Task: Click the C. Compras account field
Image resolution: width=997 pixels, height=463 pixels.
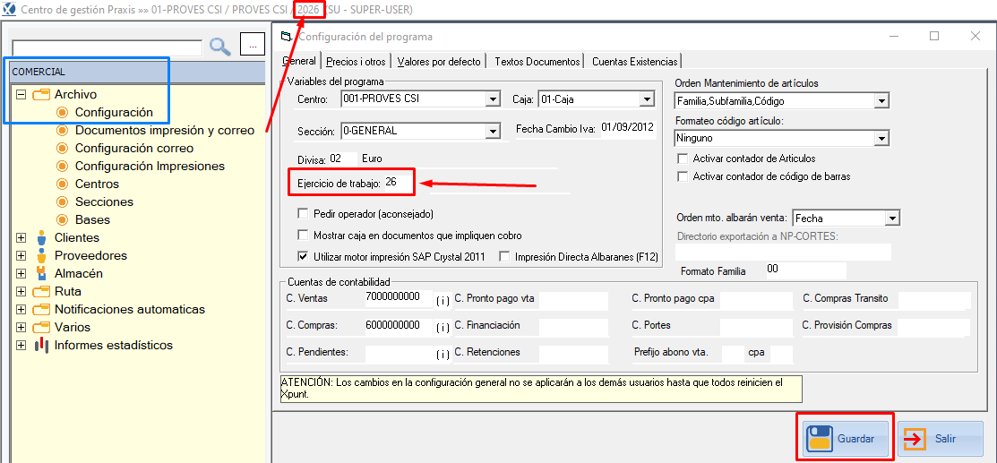Action: pyautogui.click(x=399, y=326)
